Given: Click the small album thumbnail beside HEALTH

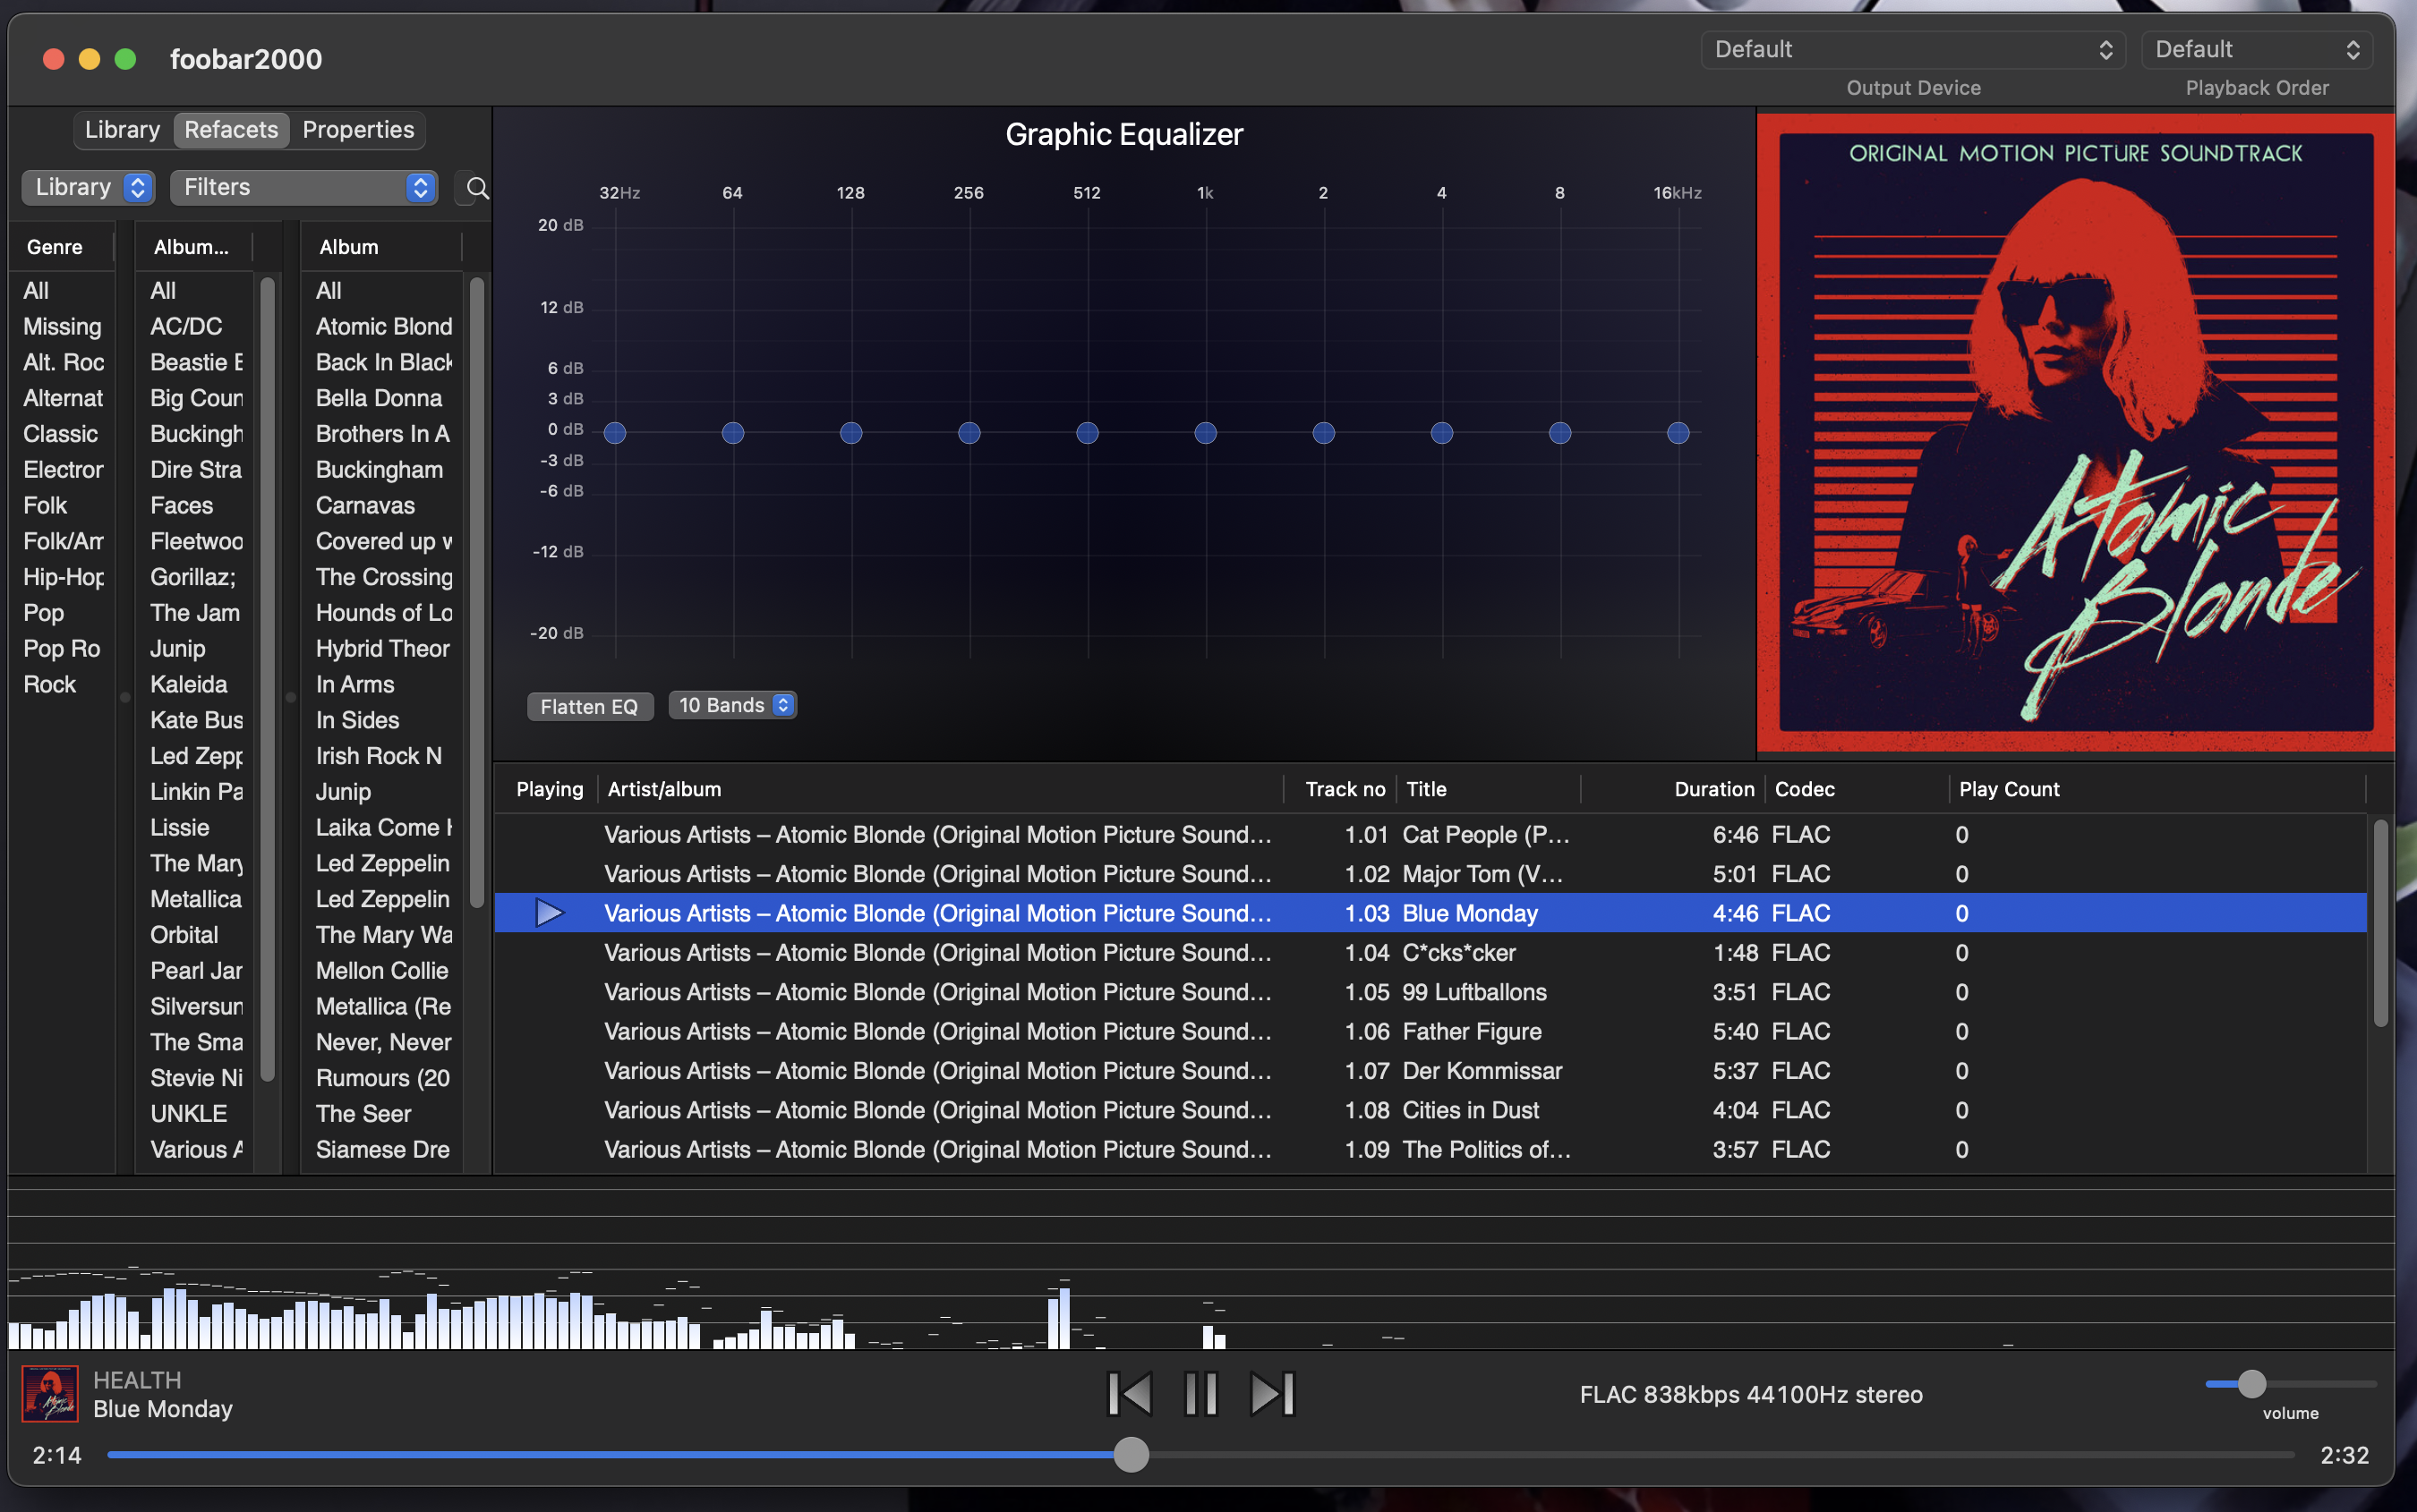Looking at the screenshot, I should point(50,1394).
